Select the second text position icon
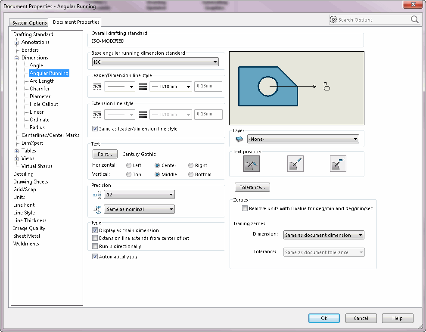Screen dimensions: 426x332 [295, 164]
